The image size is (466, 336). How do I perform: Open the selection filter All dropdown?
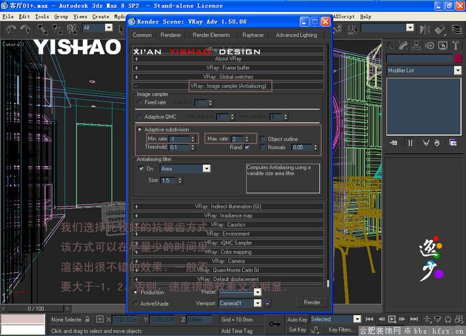point(97,28)
